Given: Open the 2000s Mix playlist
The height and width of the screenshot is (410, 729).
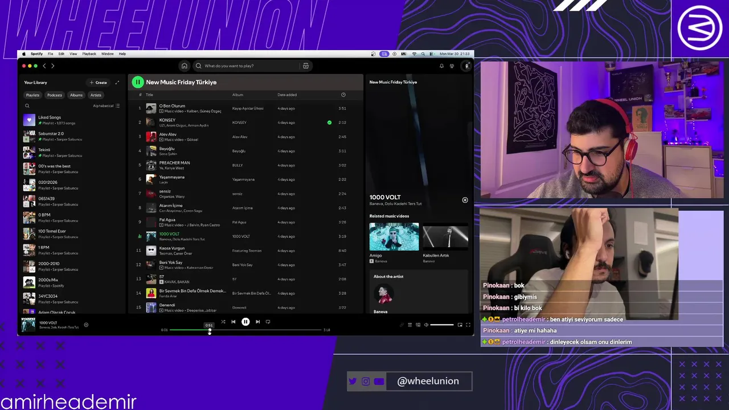Looking at the screenshot, I should pyautogui.click(x=71, y=282).
